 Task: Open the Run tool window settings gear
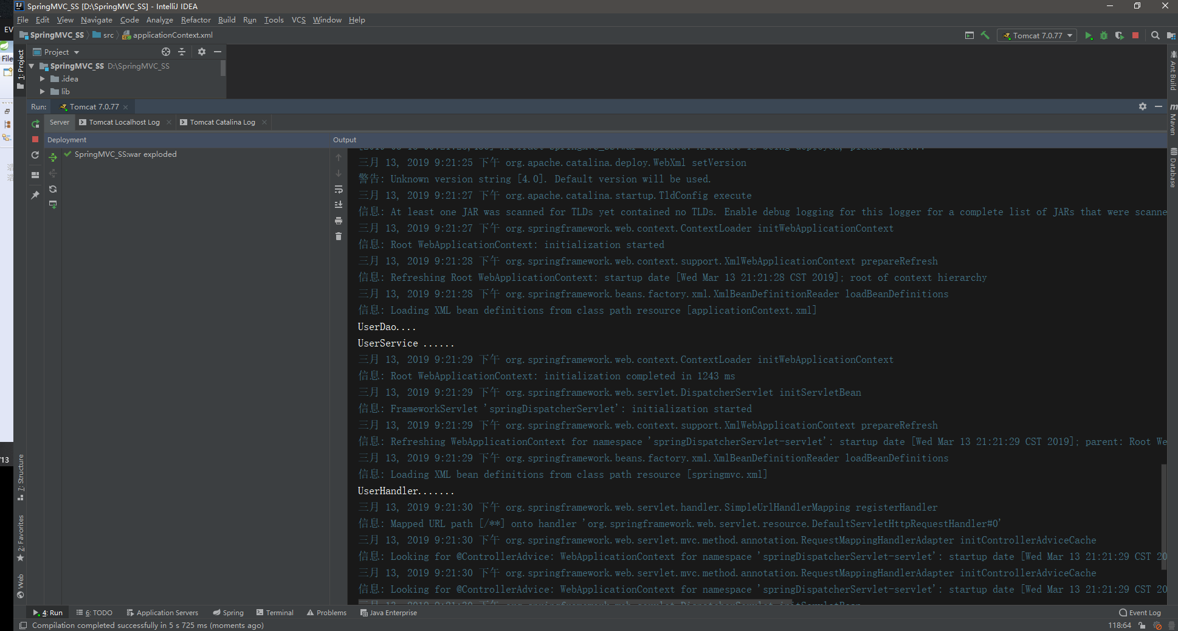point(1143,106)
